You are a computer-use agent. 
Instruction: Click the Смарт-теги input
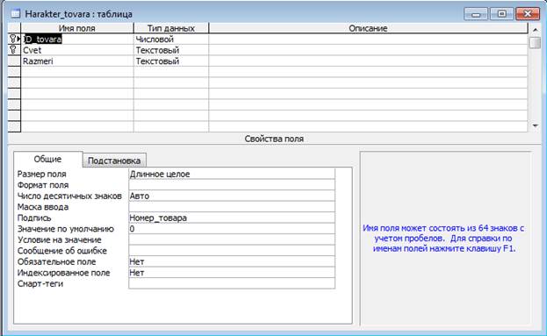coord(232,283)
